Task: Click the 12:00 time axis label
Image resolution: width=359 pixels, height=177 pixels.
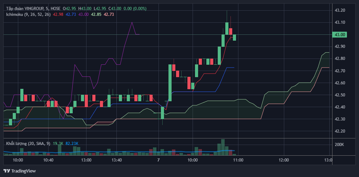Action: point(284,160)
